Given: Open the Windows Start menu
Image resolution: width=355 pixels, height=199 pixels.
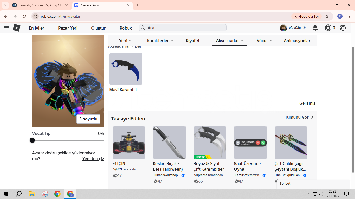Looking at the screenshot, I should (x=6, y=194).
